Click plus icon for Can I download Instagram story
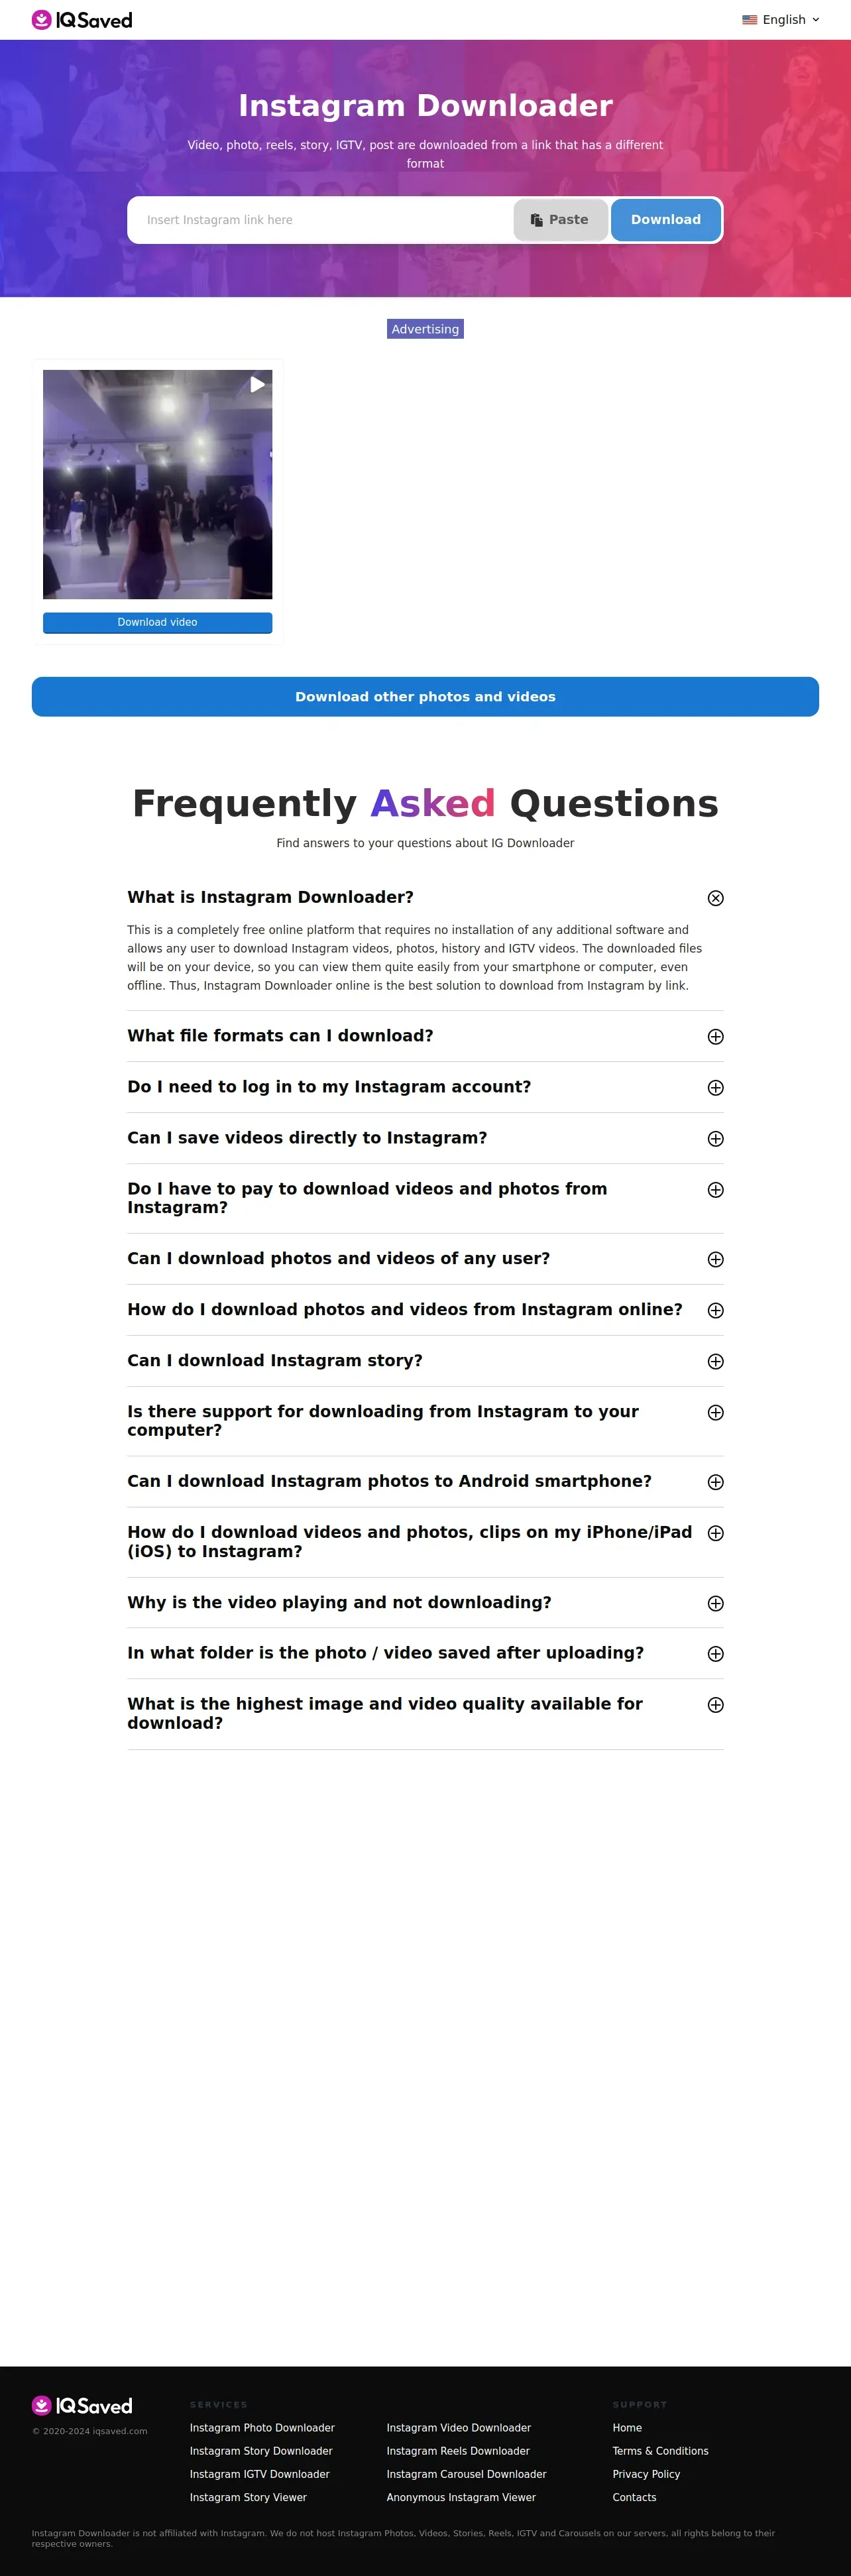The width and height of the screenshot is (851, 2576). tap(715, 1361)
